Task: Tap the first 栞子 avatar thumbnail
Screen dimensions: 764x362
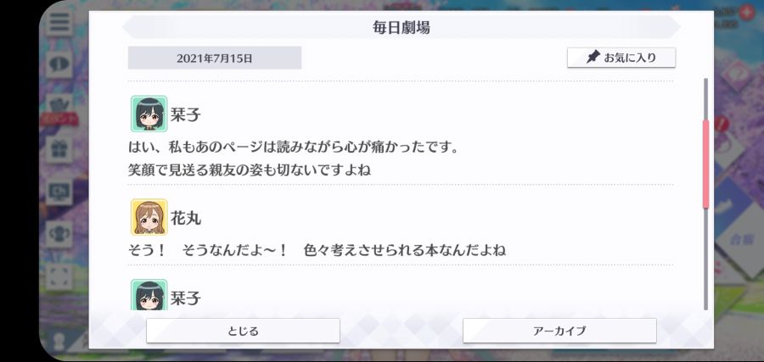Action: click(x=149, y=114)
